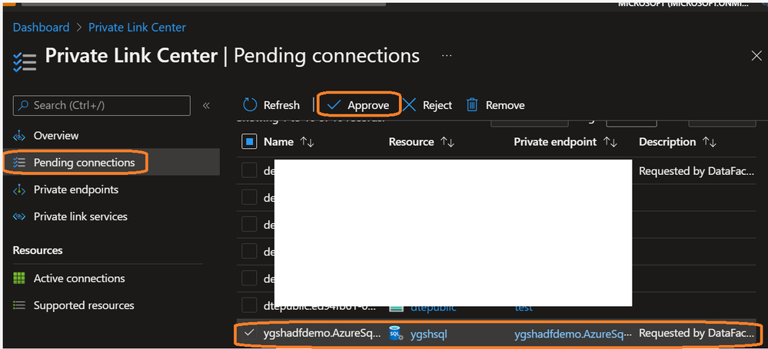Focus the Search (Ctrl+/) field
The height and width of the screenshot is (349, 768).
point(108,105)
